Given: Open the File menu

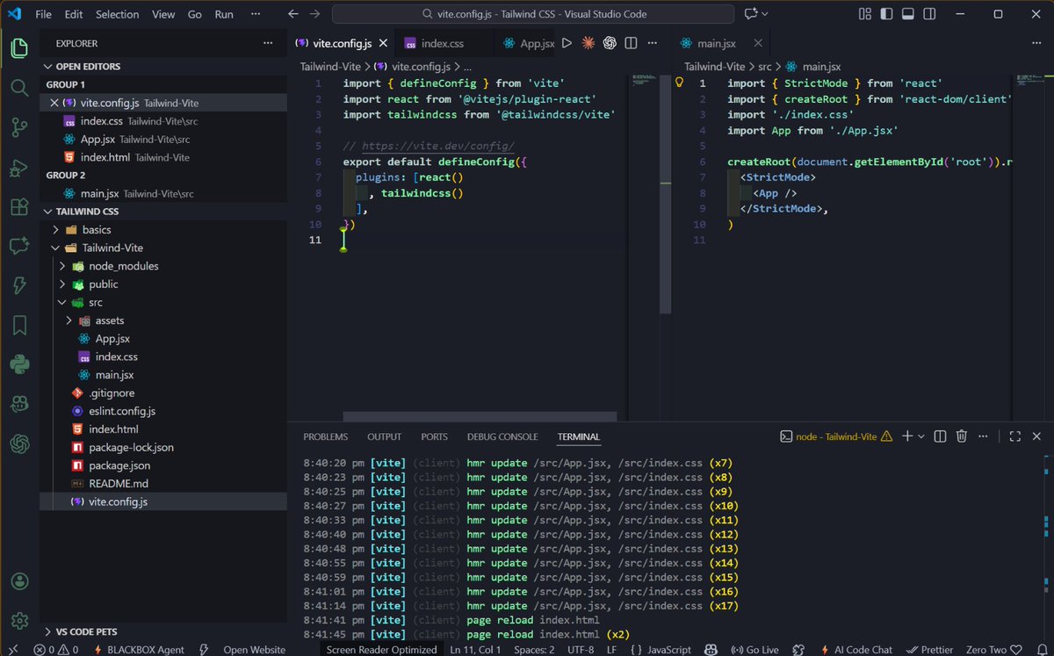Looking at the screenshot, I should (43, 14).
